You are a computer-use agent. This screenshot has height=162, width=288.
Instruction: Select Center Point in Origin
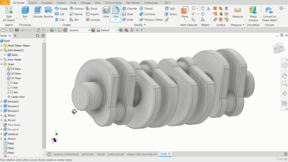coord(16,97)
